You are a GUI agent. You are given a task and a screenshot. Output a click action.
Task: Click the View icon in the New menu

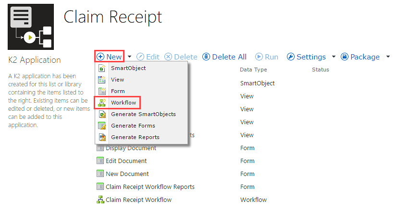coord(102,80)
